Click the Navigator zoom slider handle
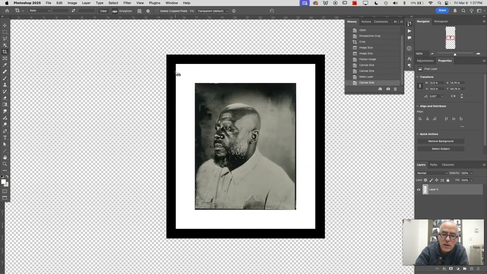The height and width of the screenshot is (274, 487). click(455, 54)
